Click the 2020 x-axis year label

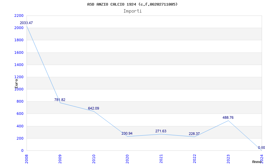127,159
